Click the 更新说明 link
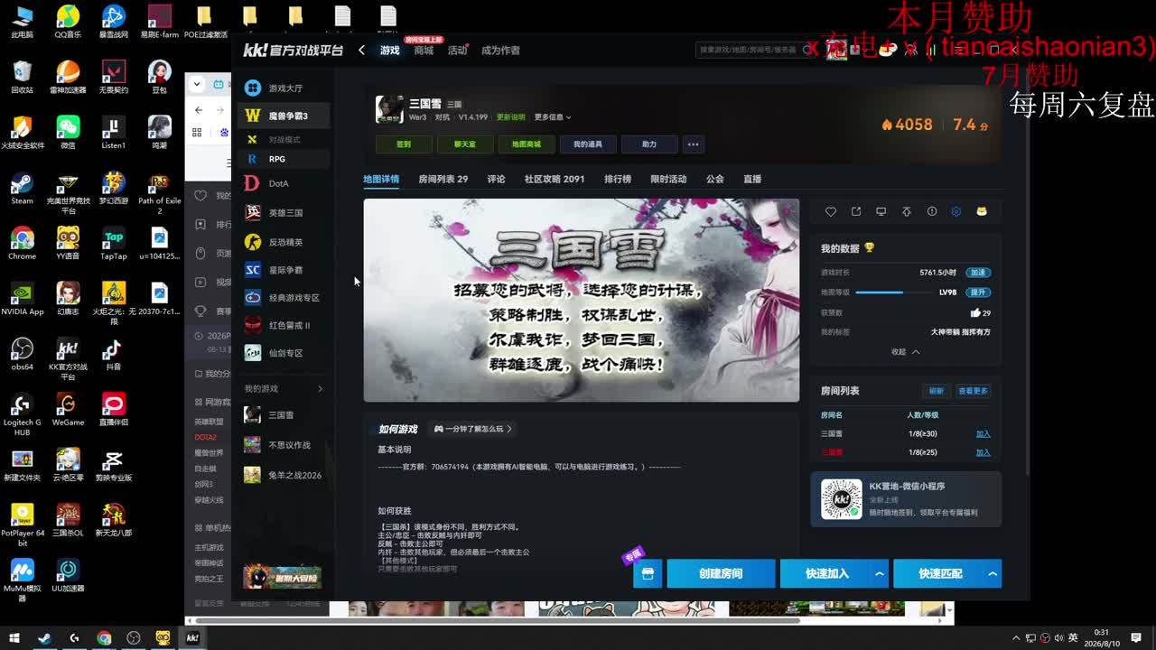 tap(510, 117)
